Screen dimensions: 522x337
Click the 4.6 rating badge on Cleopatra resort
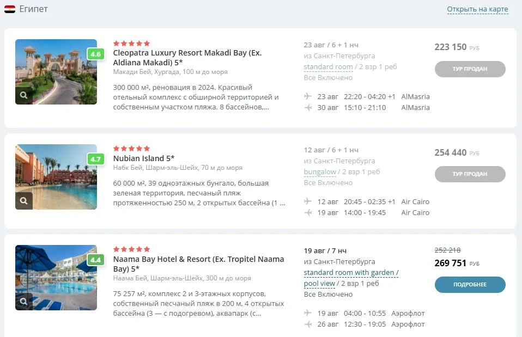click(x=95, y=54)
